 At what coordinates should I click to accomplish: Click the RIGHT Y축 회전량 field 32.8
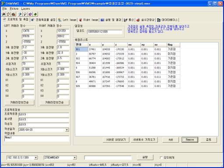click(63, 53)
